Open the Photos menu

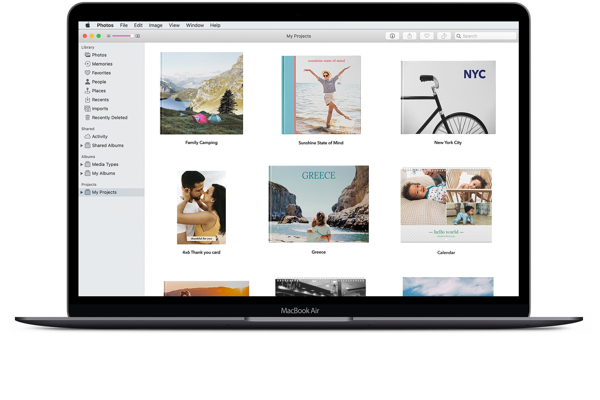[x=105, y=25]
